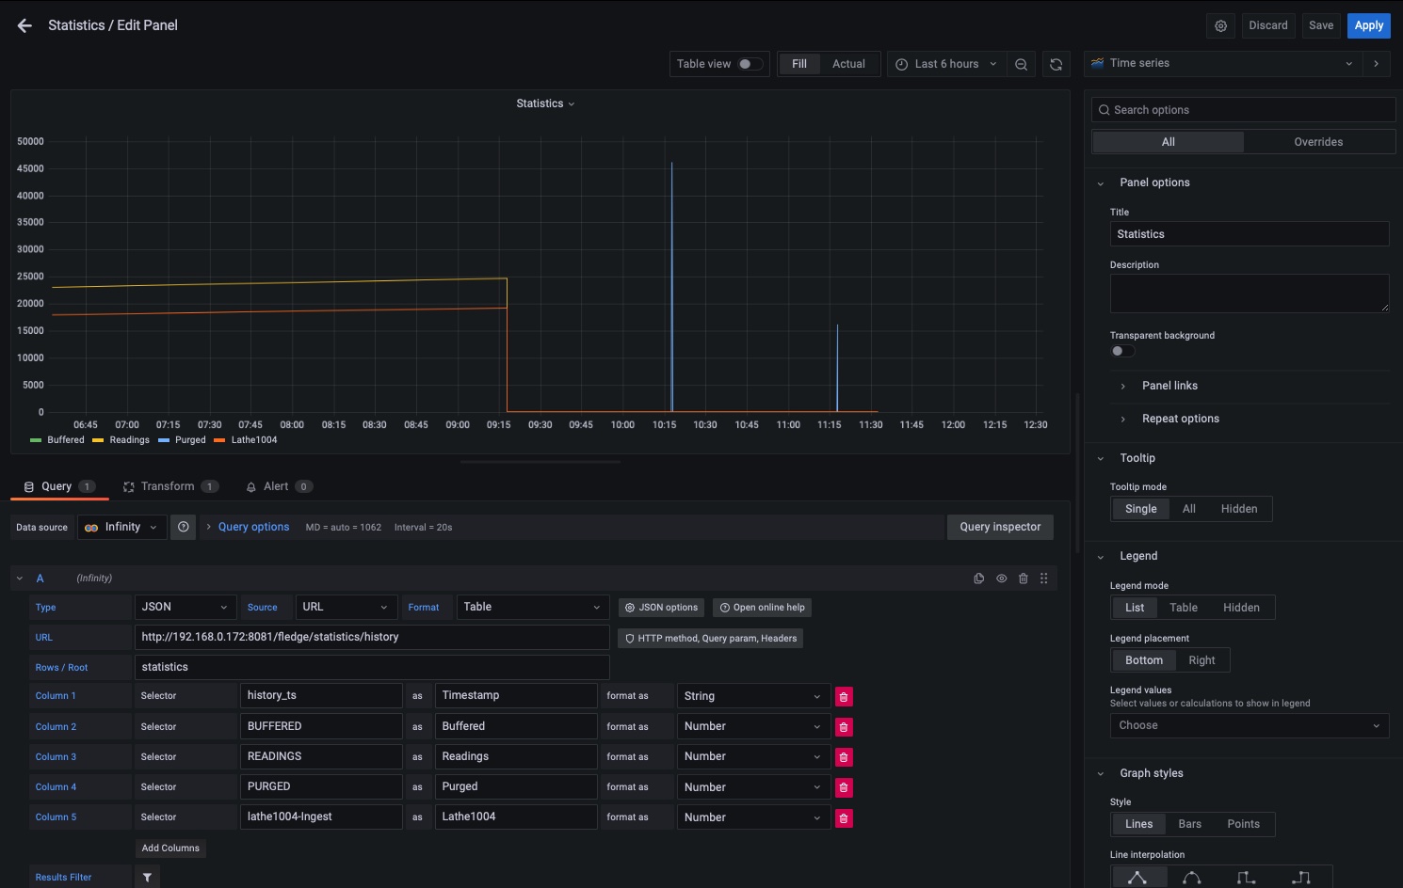Click the Add Columns button
Viewport: 1403px width, 888px height.
(169, 848)
